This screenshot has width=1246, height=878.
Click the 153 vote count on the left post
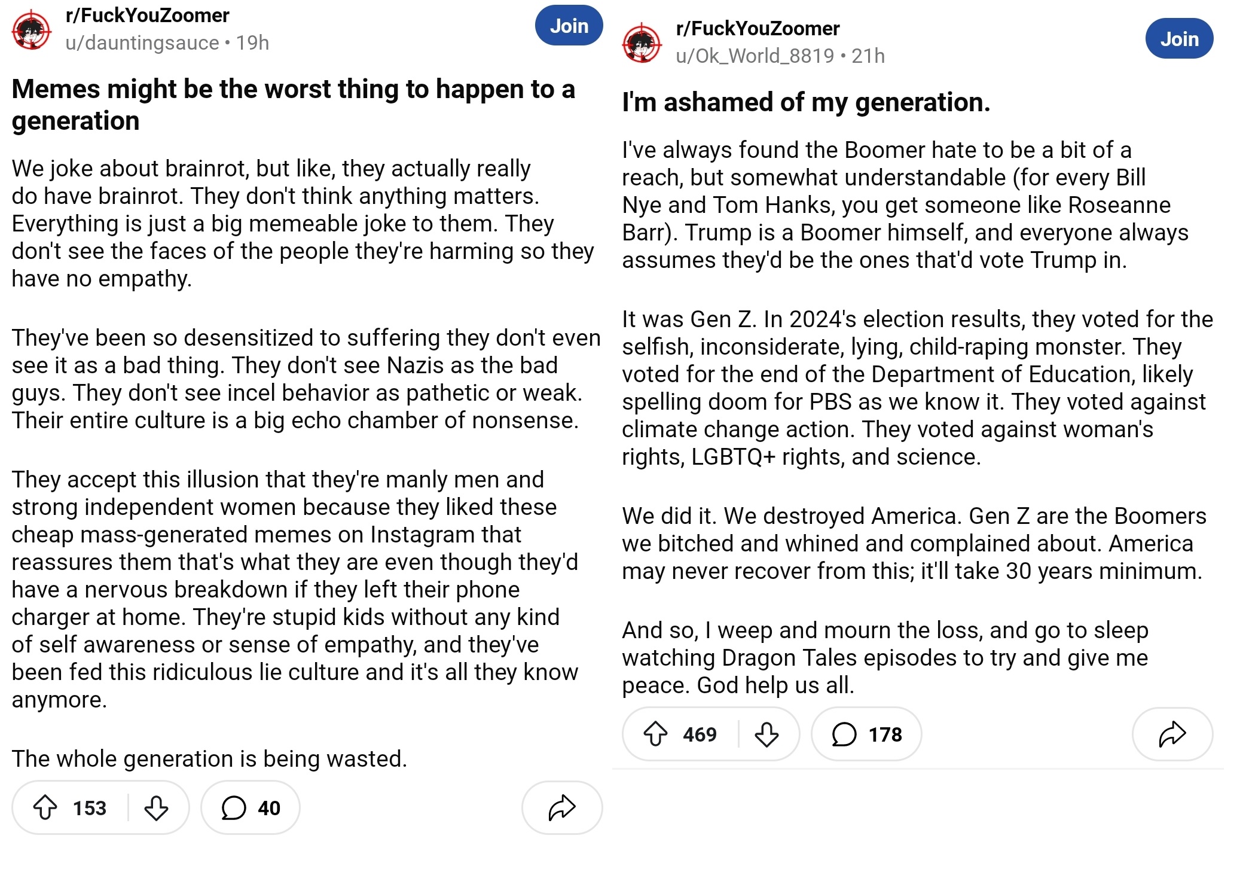[90, 808]
